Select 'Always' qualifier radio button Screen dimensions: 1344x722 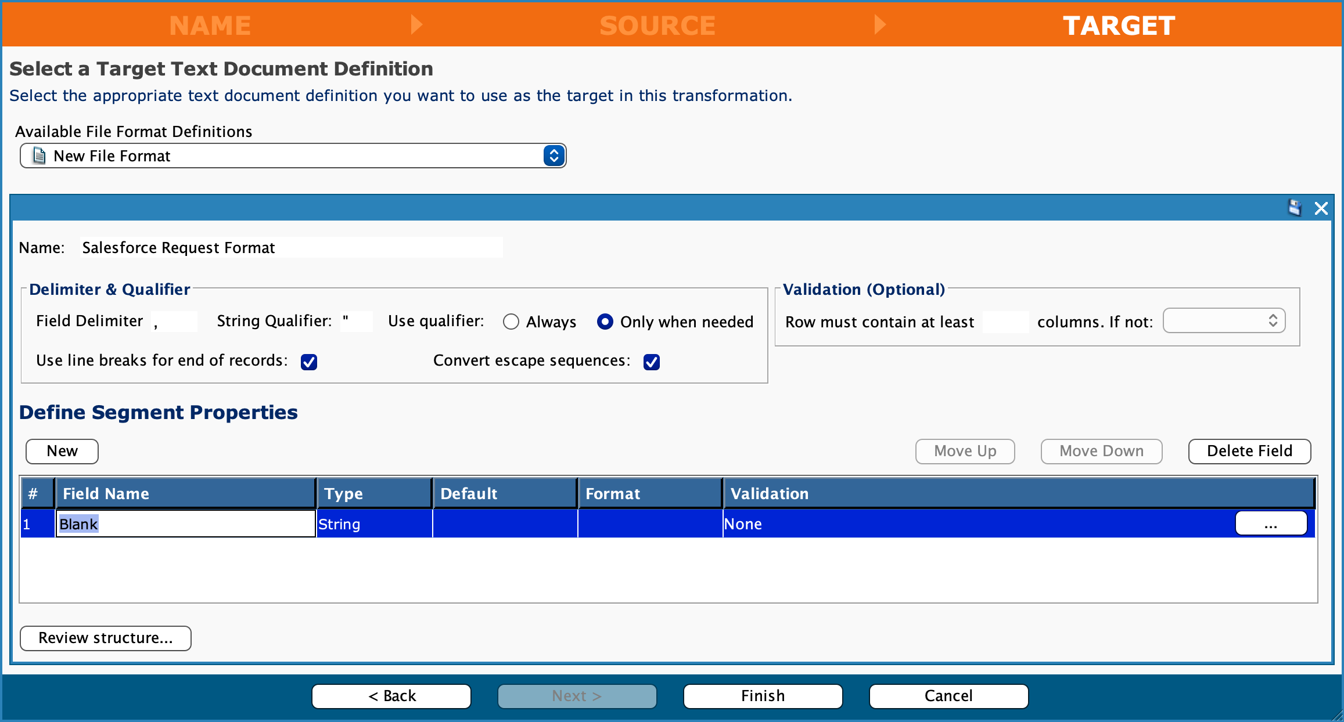pos(510,321)
